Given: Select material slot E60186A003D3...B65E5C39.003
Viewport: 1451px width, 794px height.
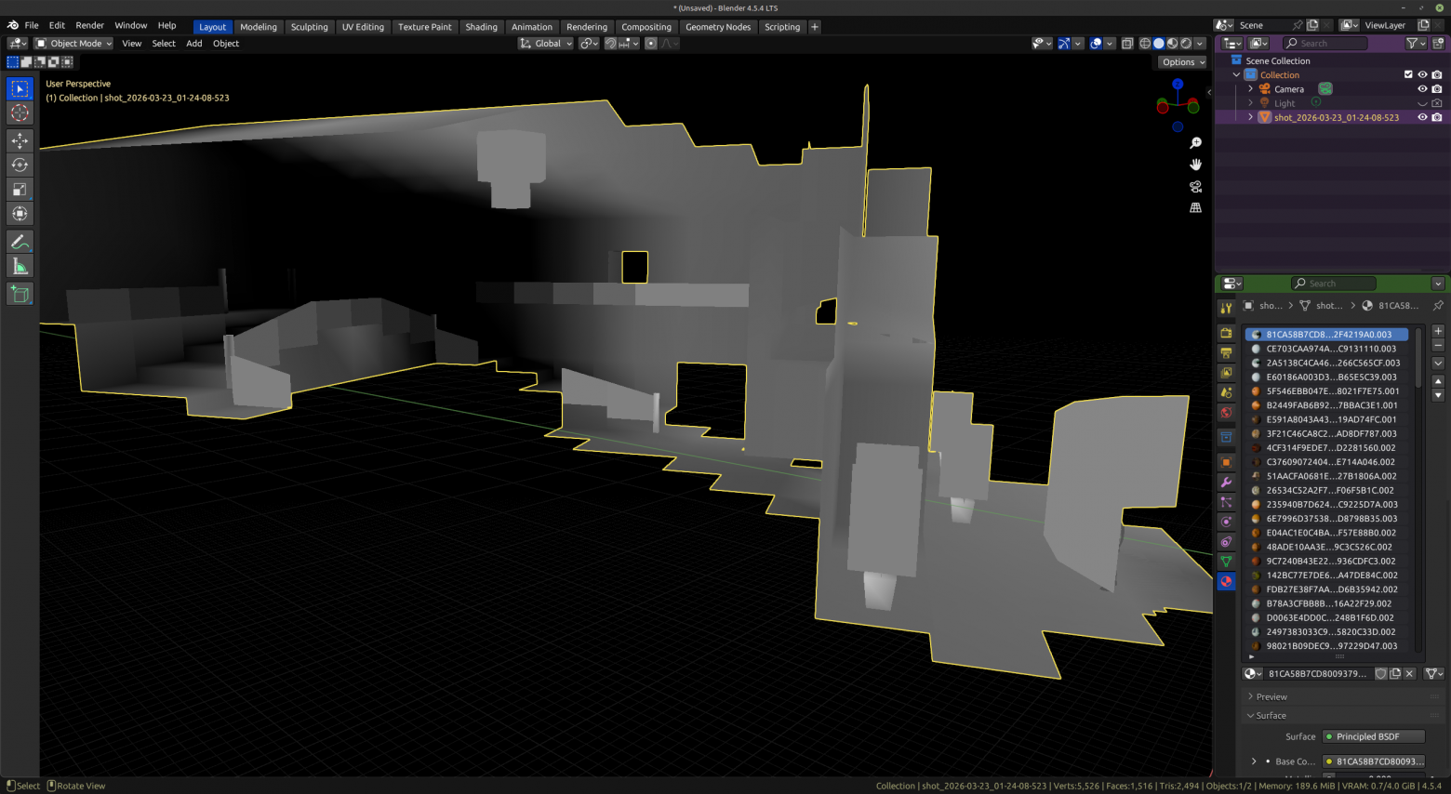Looking at the screenshot, I should click(1331, 377).
